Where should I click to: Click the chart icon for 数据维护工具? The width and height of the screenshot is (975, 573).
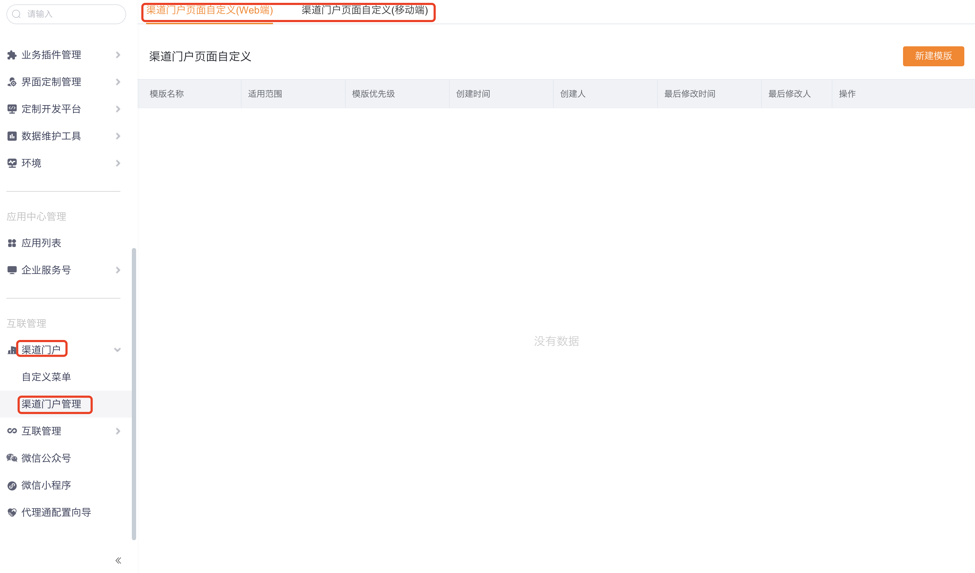coord(12,136)
